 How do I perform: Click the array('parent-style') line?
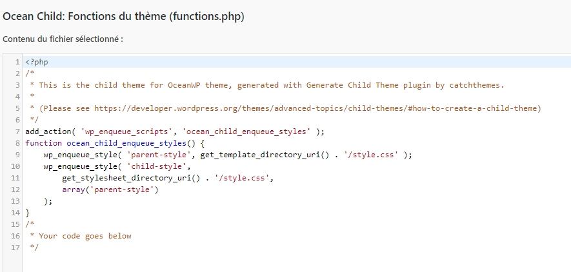(x=110, y=189)
